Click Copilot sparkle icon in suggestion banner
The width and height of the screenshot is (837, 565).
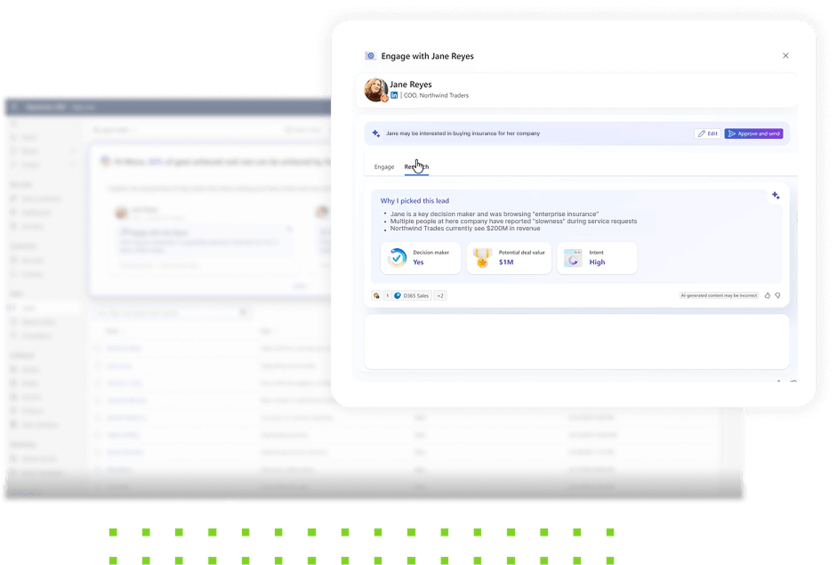(375, 133)
